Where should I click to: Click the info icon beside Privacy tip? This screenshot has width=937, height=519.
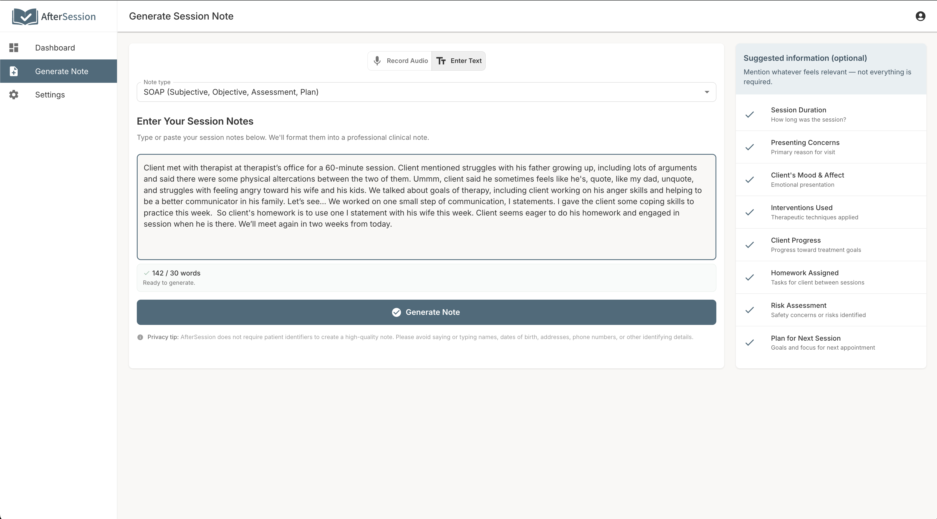[140, 337]
